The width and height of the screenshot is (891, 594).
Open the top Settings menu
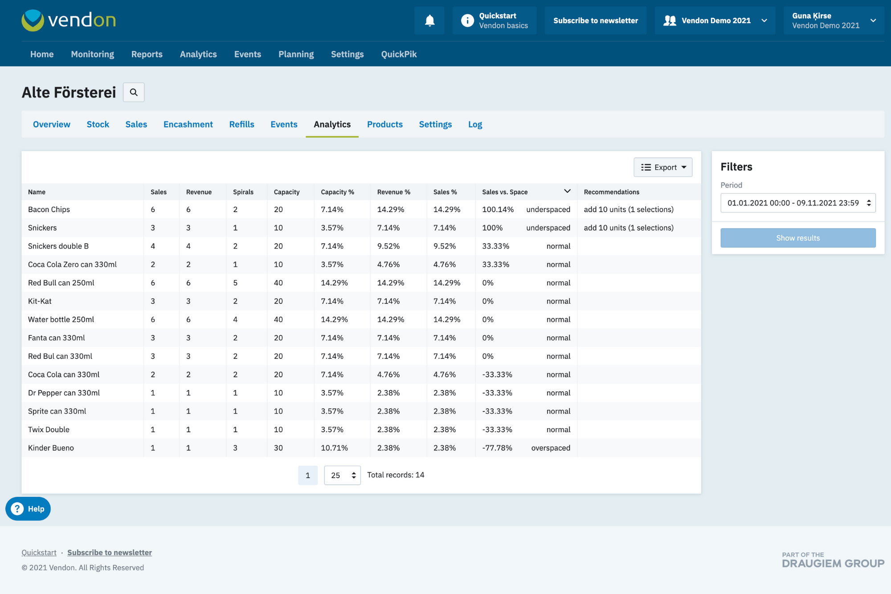pos(347,54)
